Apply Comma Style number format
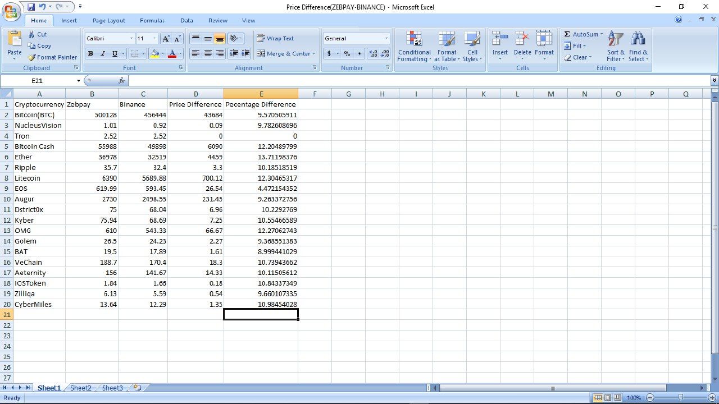Image resolution: width=719 pixels, height=404 pixels. [359, 54]
